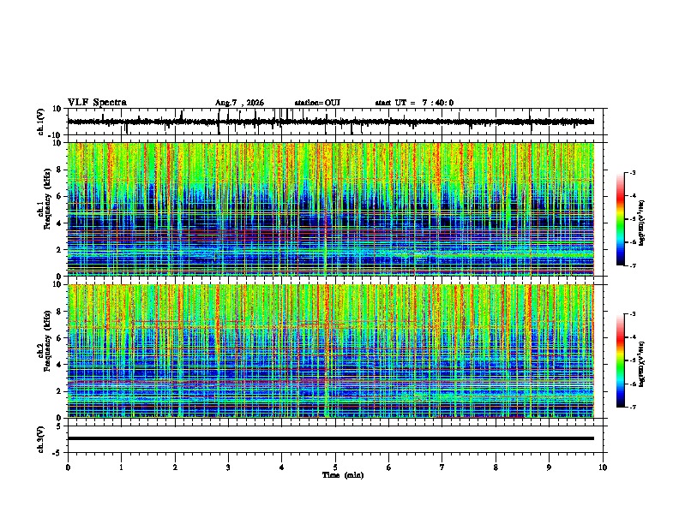Image resolution: width=679 pixels, height=524 pixels.
Task: Click the '8' kHz tick on ch.2 spectrogram
Action: click(x=59, y=312)
